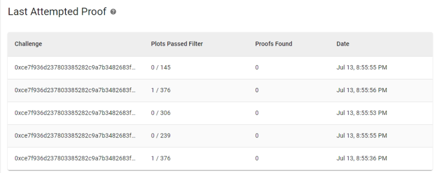This screenshot has height=173, width=438.
Task: Click the Last Attempted Proof heading
Action: [57, 12]
